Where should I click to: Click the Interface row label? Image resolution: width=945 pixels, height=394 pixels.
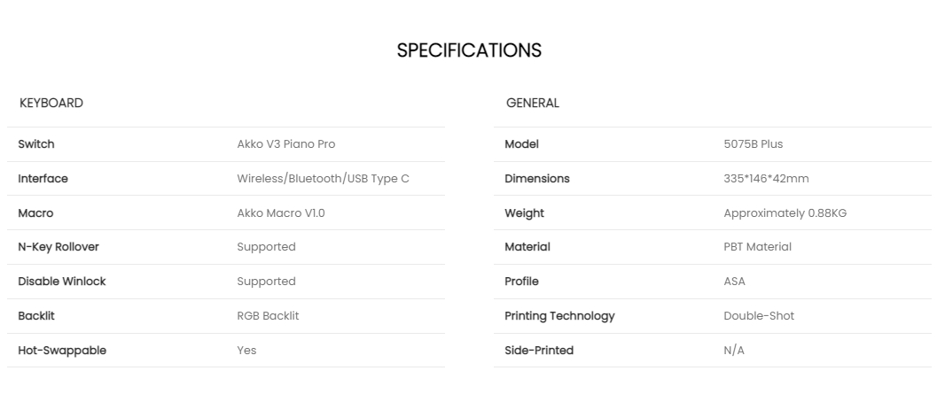coord(43,178)
